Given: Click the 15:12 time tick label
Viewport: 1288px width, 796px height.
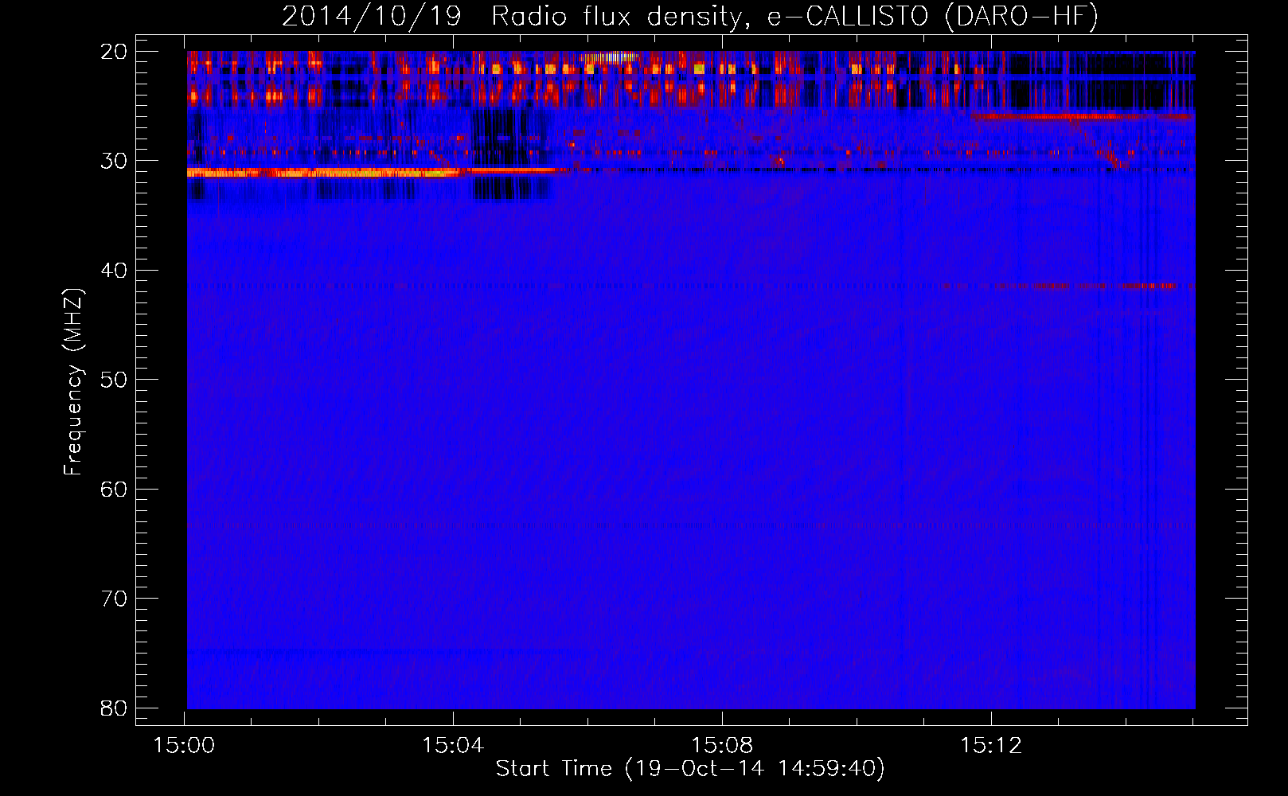Looking at the screenshot, I should 991,746.
